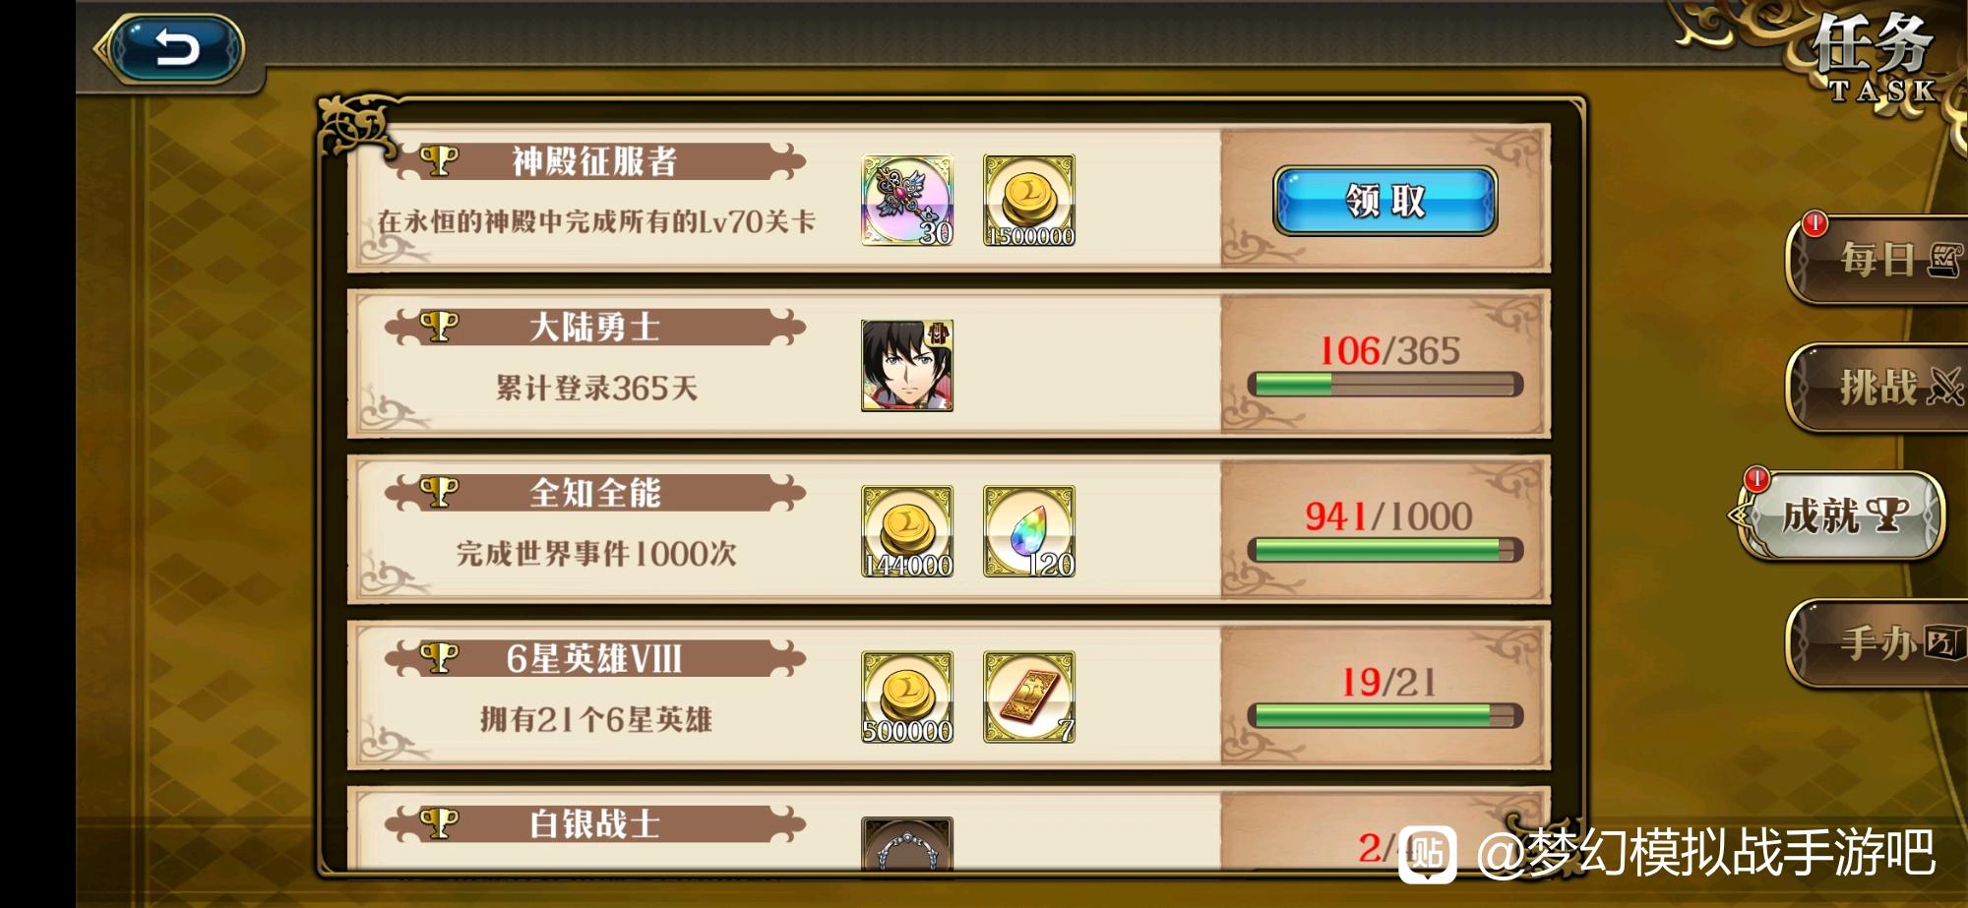Tap the silver circlet reward icon in 白银战士
Image resolution: width=1968 pixels, height=908 pixels.
coord(907,843)
